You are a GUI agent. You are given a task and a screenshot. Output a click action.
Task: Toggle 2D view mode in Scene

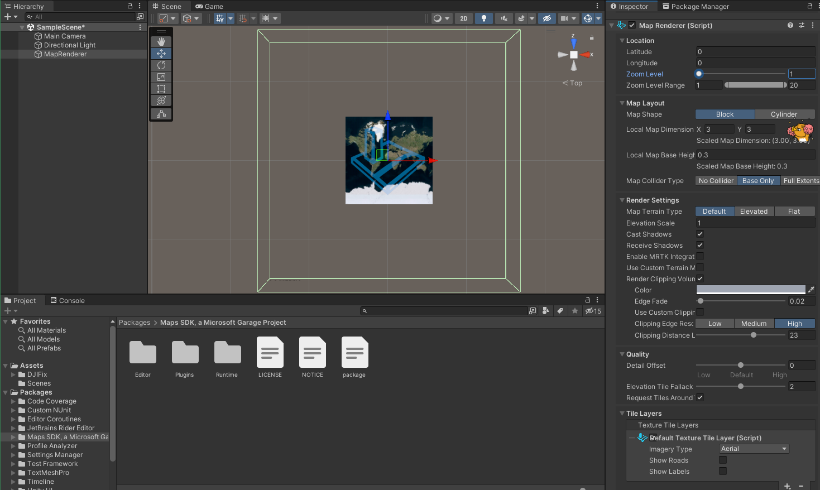[x=463, y=18]
